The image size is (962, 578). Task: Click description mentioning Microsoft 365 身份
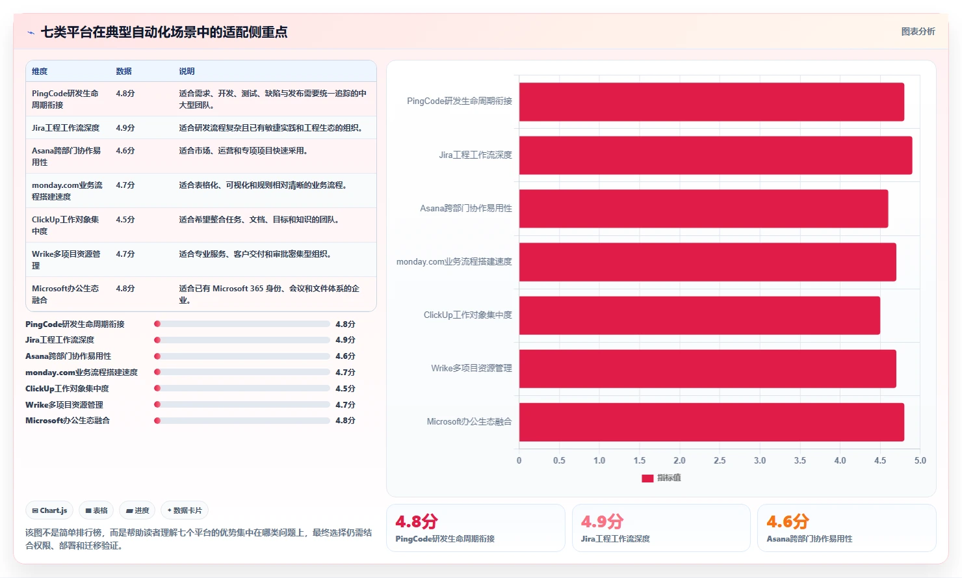269,294
